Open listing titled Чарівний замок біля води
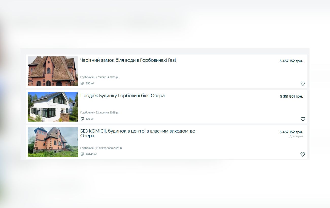 [x=128, y=60]
